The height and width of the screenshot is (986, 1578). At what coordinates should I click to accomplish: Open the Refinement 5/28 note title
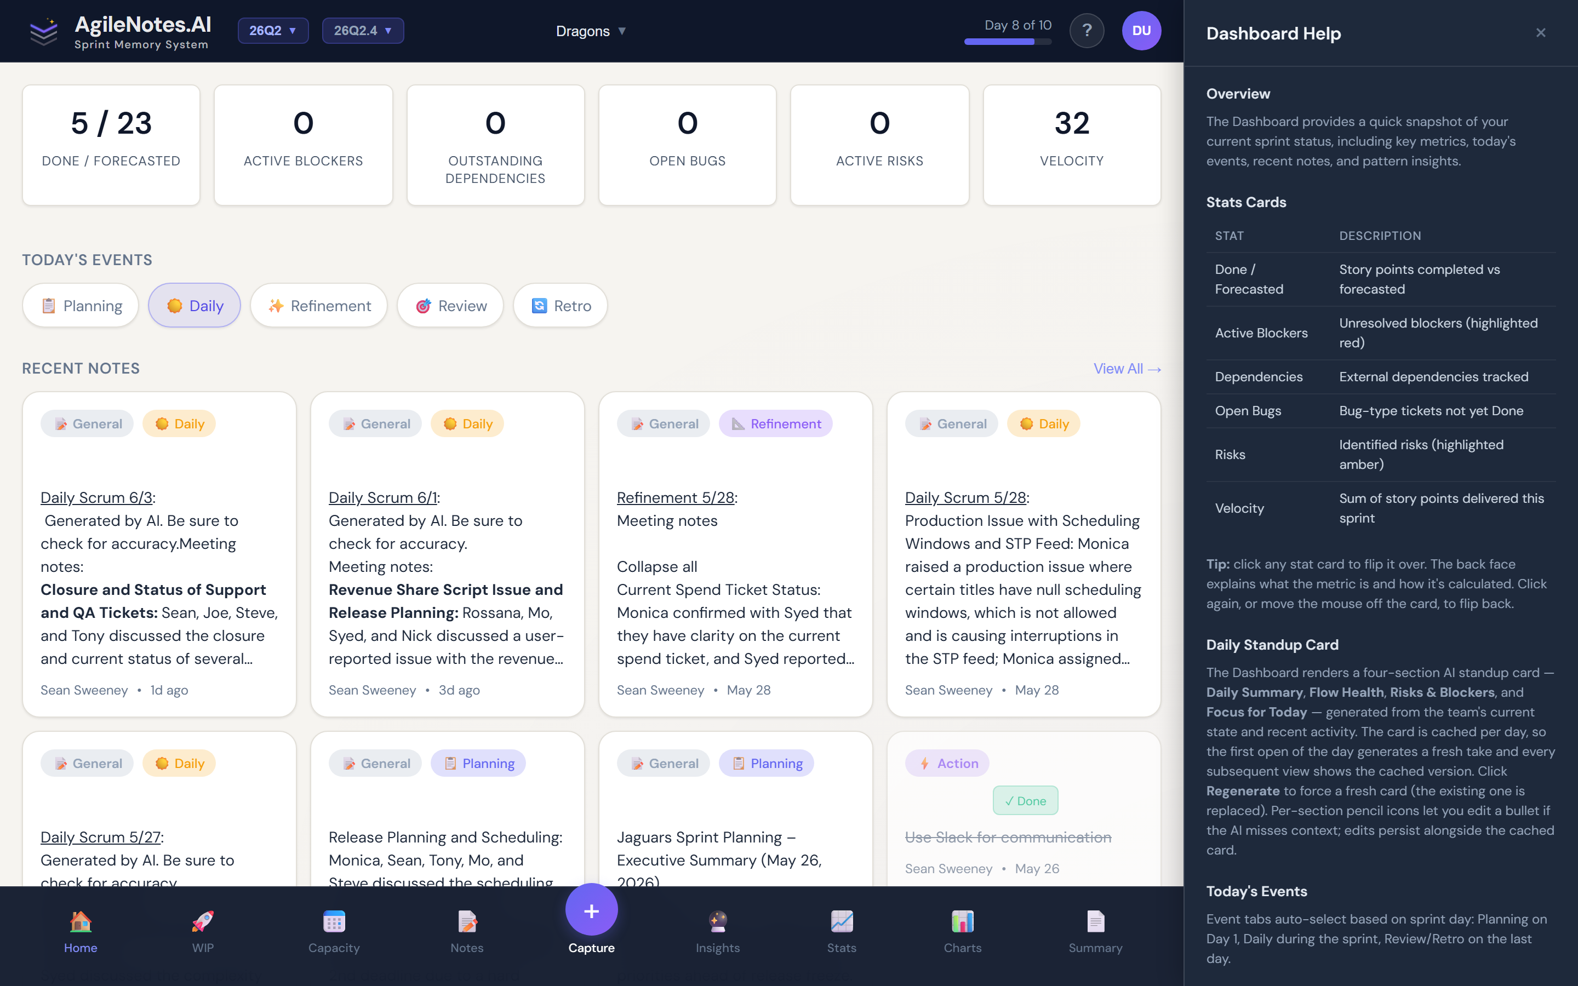(676, 497)
